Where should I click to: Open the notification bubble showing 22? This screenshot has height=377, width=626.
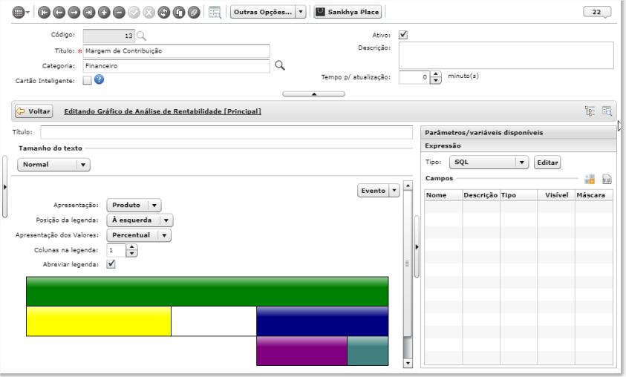coord(597,12)
